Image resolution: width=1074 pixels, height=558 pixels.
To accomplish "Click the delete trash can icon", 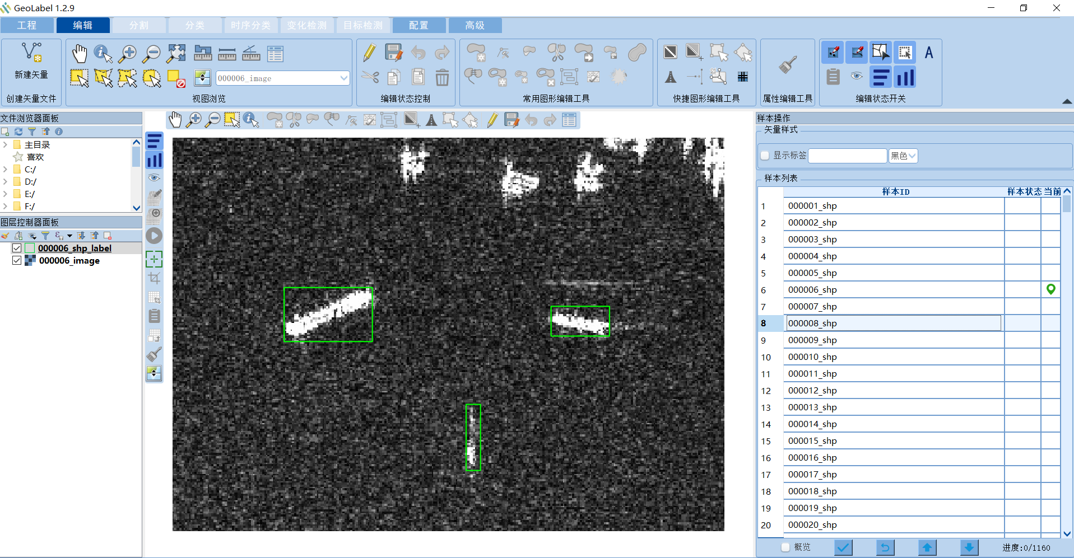I will point(442,77).
